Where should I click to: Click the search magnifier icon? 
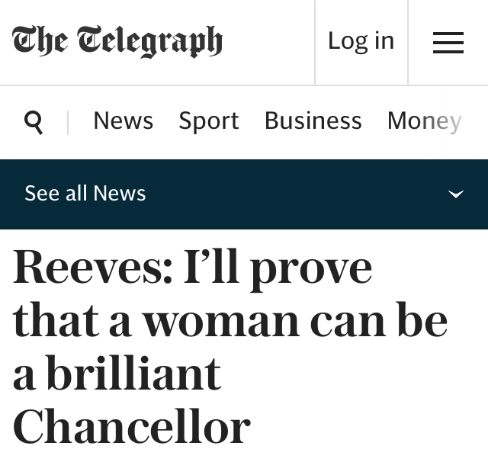click(34, 121)
